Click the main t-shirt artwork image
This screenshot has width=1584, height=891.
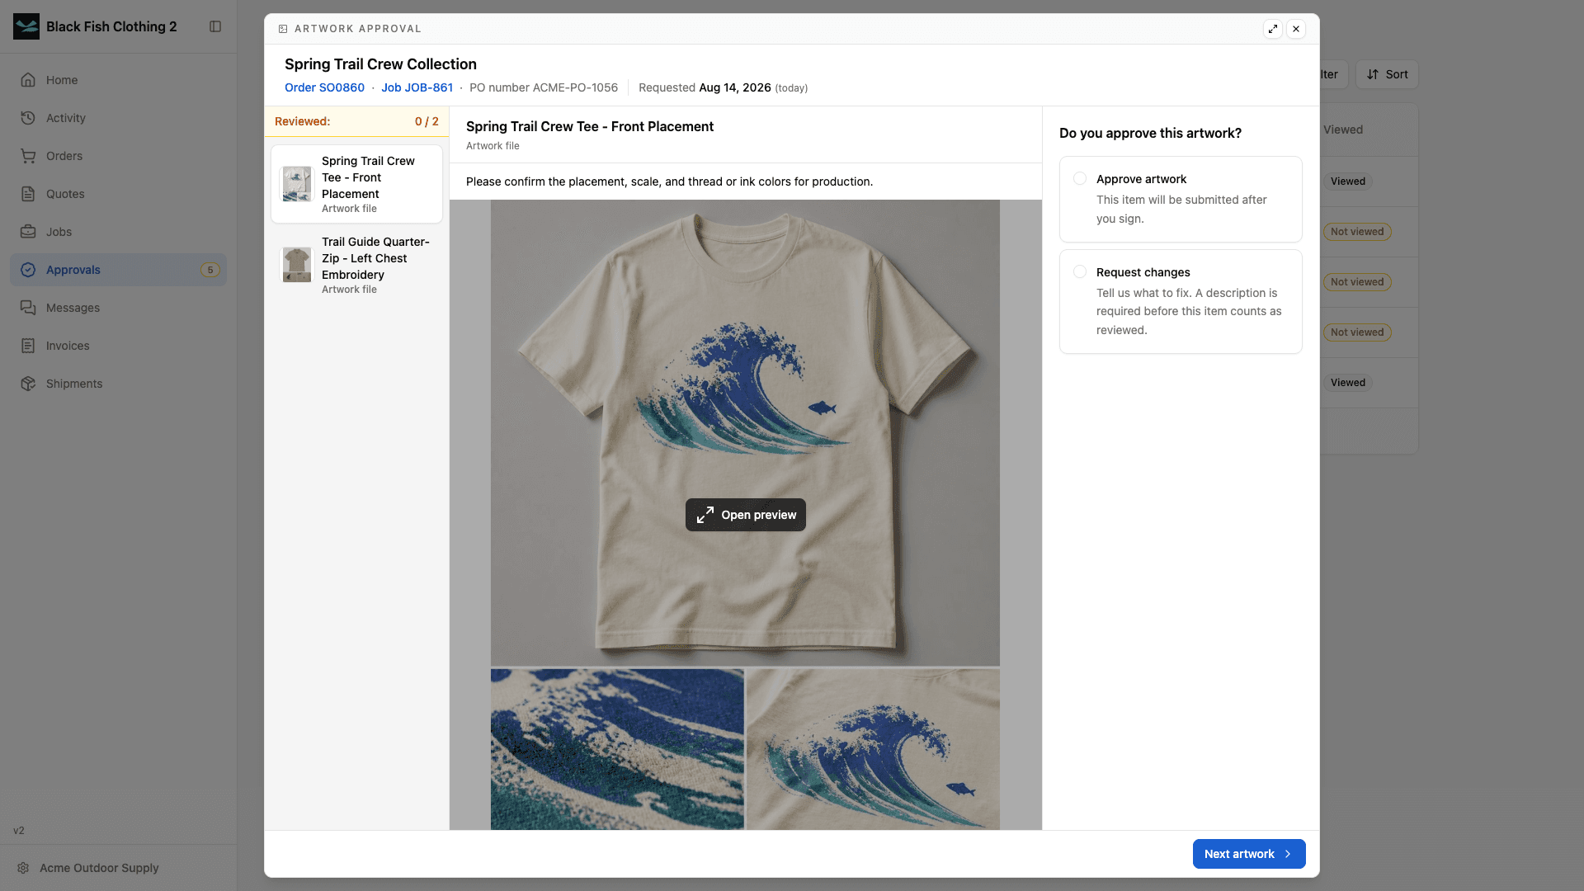click(x=745, y=432)
